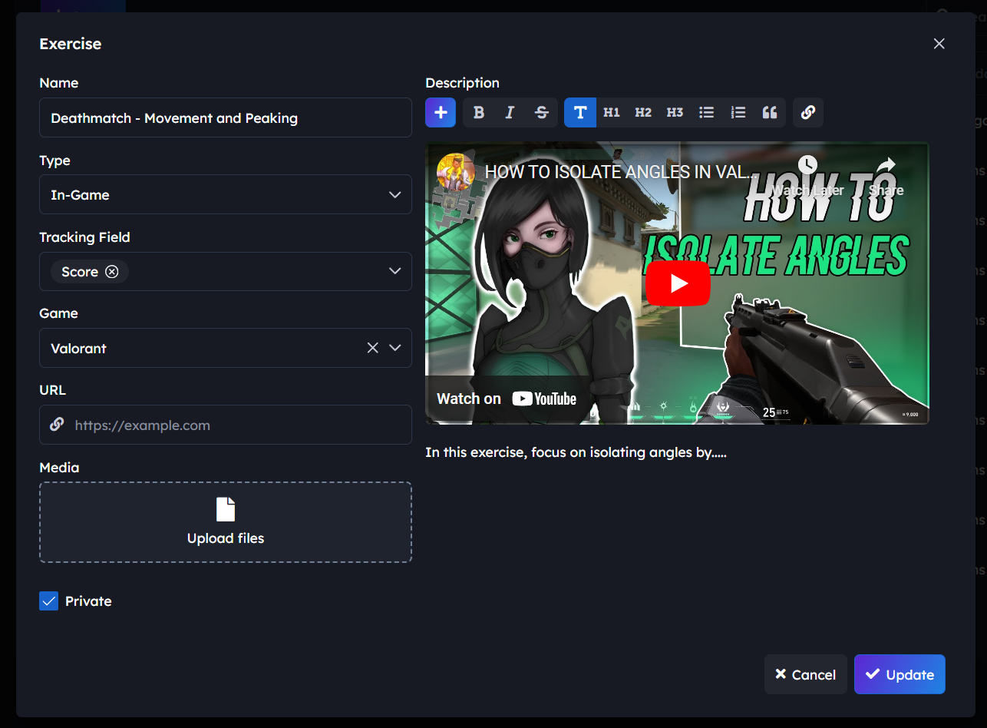Screen dimensions: 987x728
Task: Apply strikethrough formatting
Action: tap(542, 113)
